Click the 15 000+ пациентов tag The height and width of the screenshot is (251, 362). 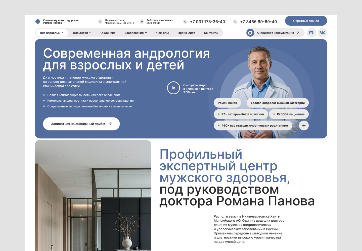tap(289, 114)
